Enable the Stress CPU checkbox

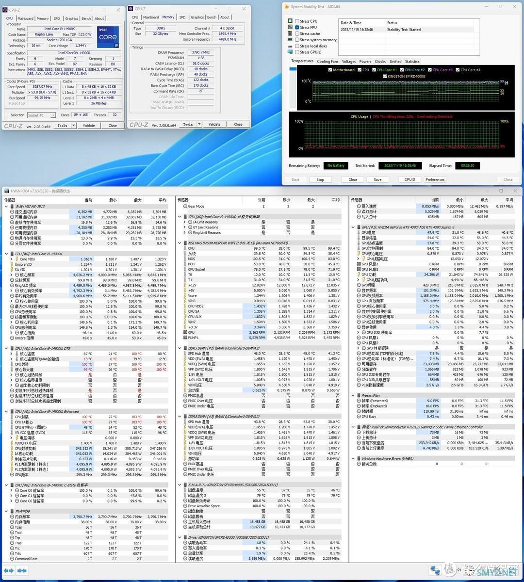click(x=297, y=21)
